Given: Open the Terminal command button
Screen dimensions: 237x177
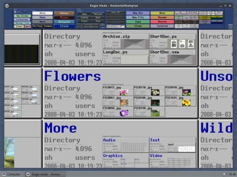Looking at the screenshot, I should coord(162,26).
